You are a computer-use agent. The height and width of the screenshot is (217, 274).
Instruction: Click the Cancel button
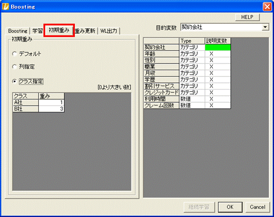tap(258, 207)
